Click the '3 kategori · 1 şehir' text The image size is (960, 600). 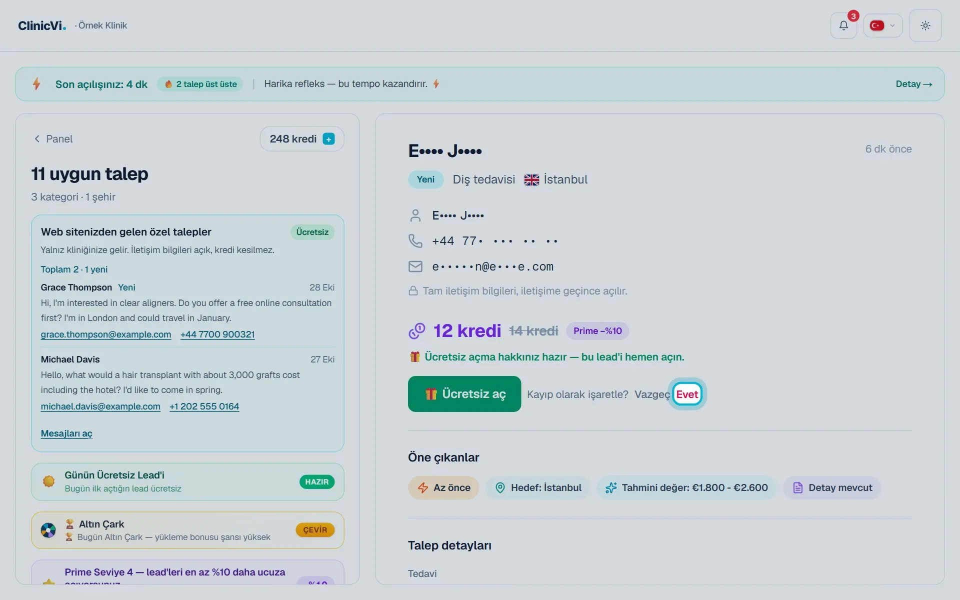pyautogui.click(x=73, y=197)
